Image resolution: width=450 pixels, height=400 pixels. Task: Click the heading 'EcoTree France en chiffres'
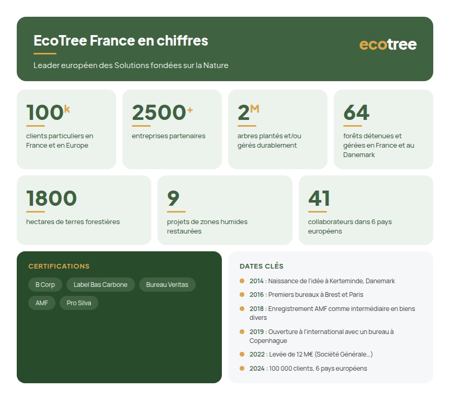pos(120,40)
